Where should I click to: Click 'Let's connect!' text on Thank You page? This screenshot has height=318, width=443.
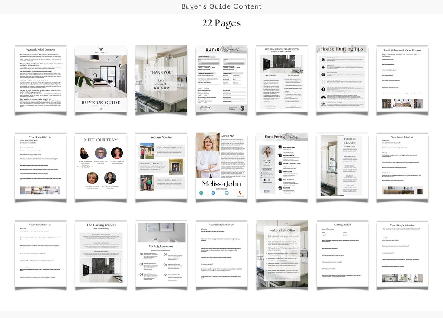161,82
